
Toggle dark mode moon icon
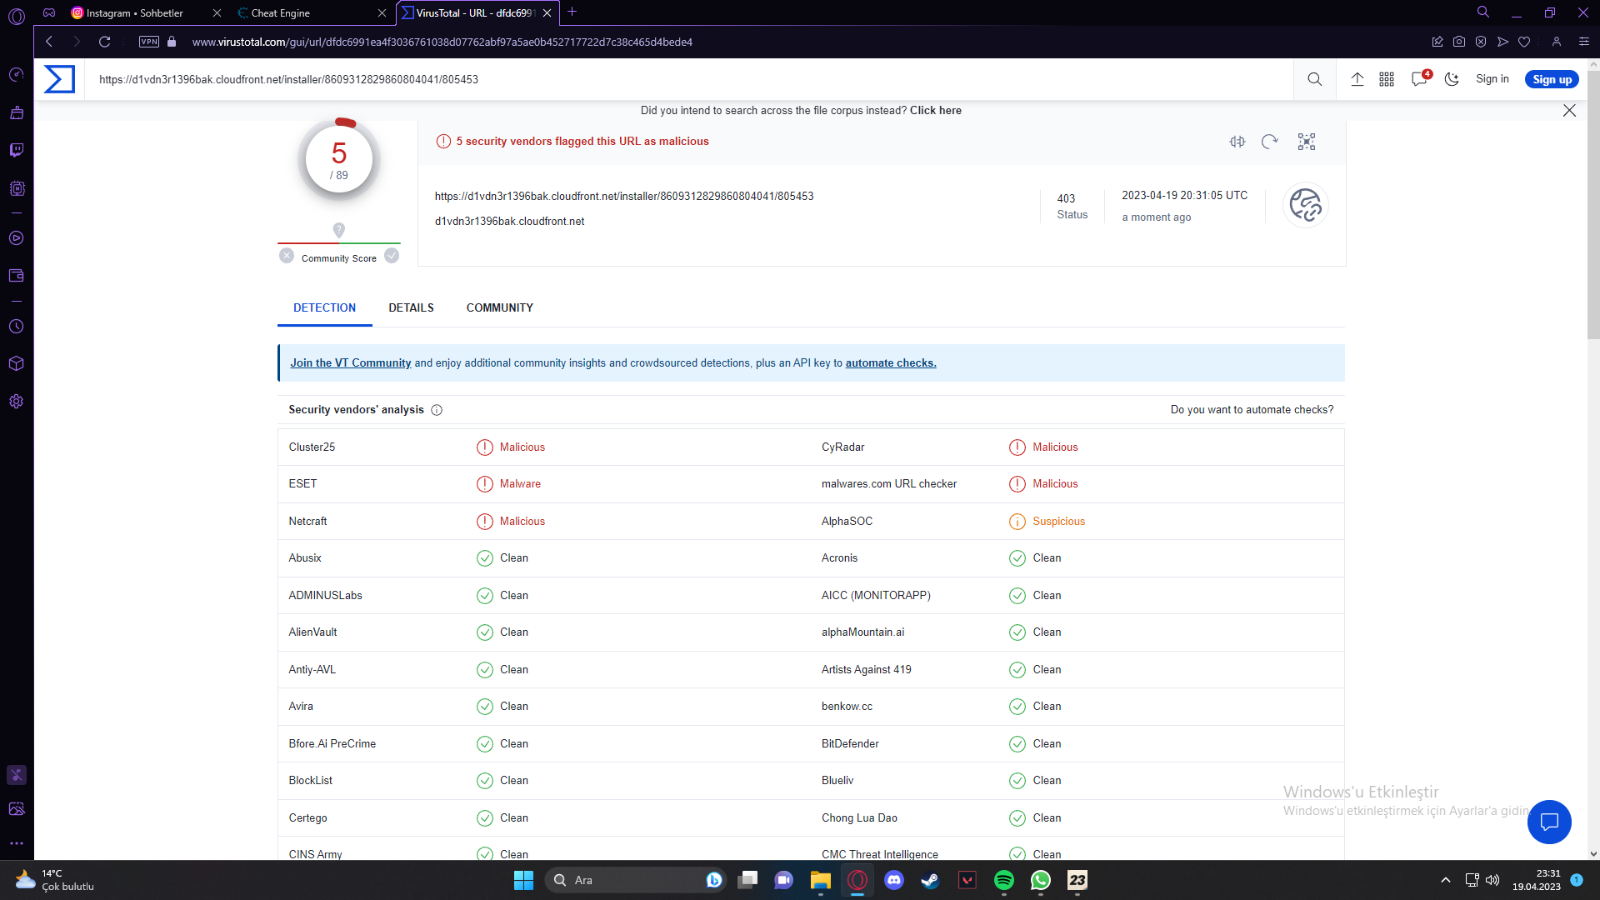[x=1452, y=79]
